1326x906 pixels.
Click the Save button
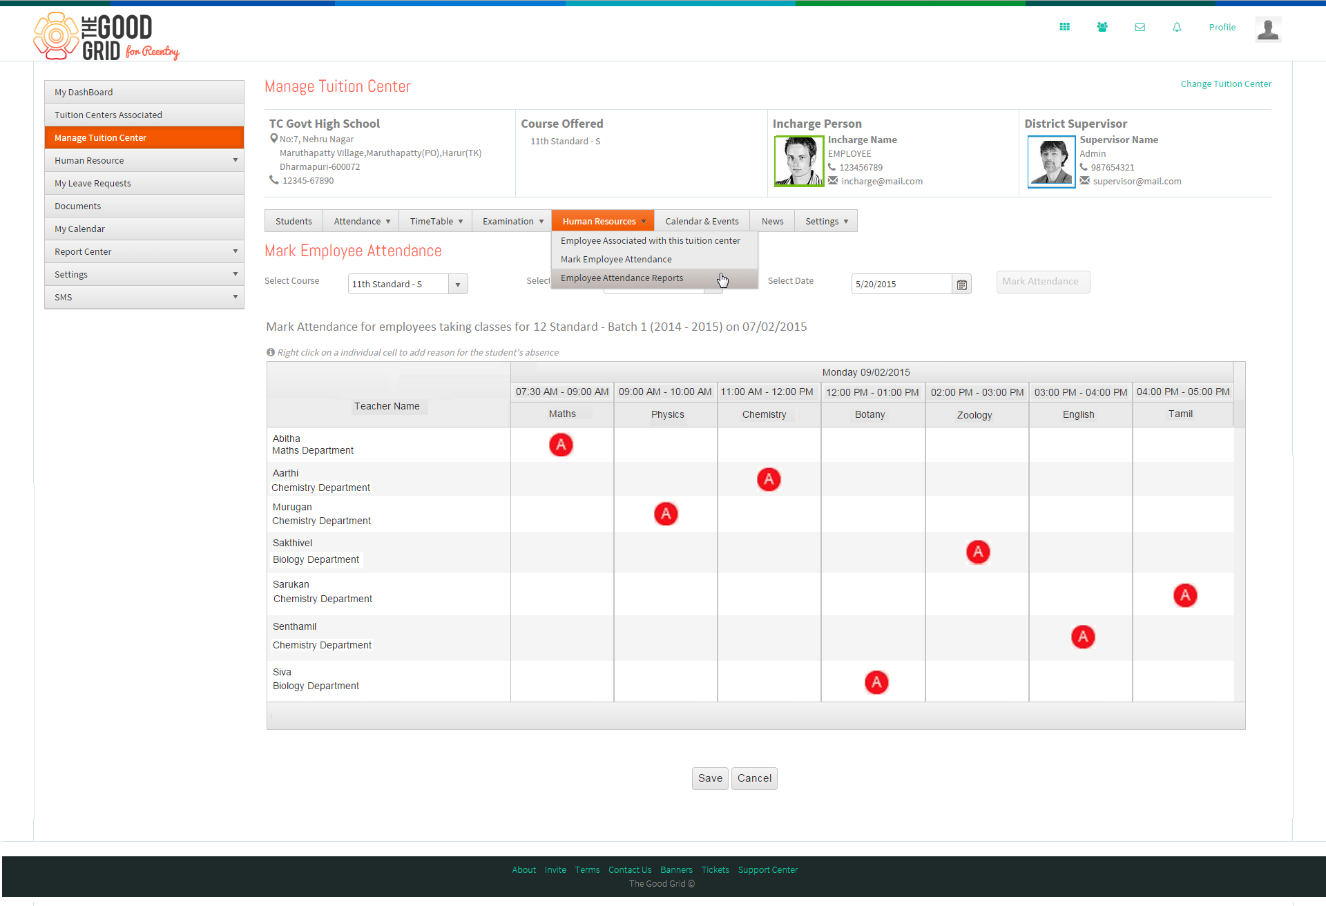point(710,778)
